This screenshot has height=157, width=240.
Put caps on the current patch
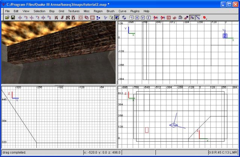186,18
